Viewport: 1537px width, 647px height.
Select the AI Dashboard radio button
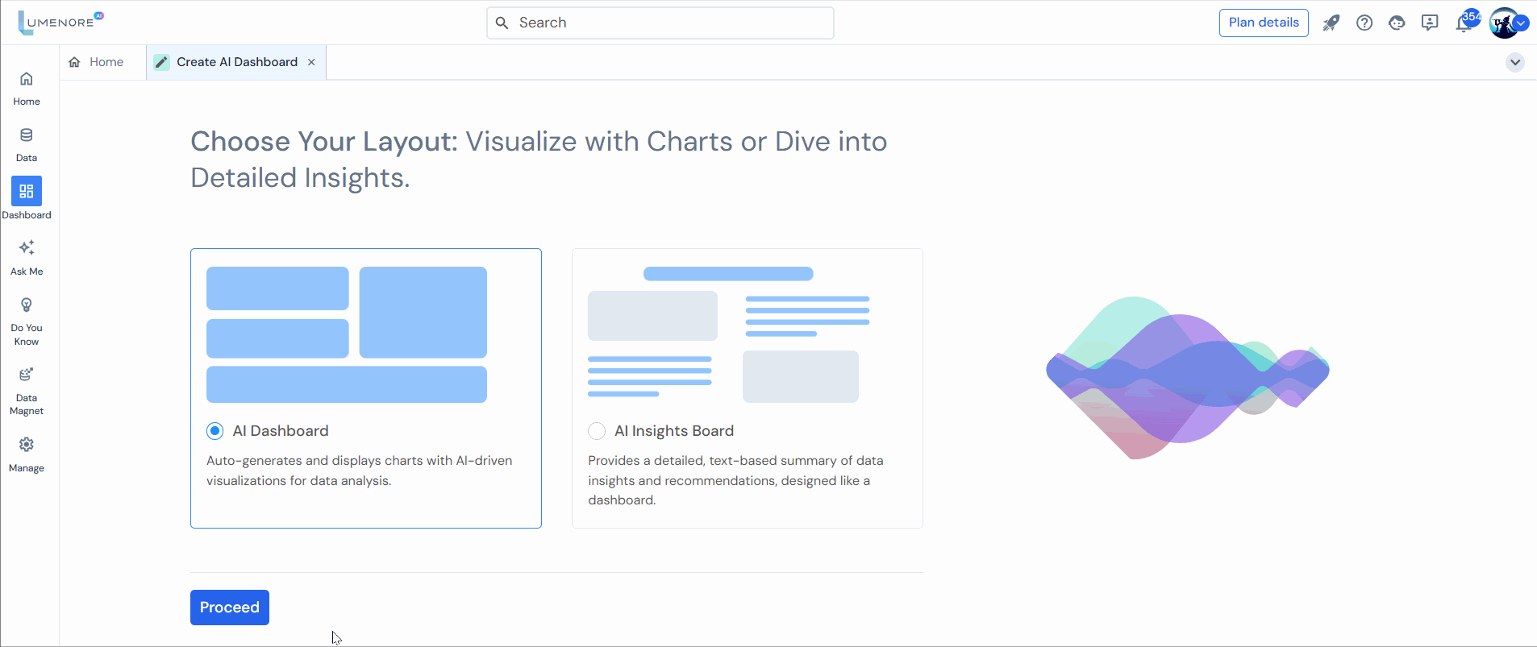click(x=215, y=431)
